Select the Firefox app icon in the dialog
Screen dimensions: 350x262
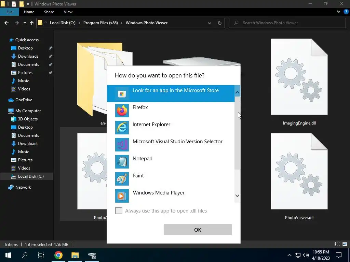pyautogui.click(x=122, y=111)
